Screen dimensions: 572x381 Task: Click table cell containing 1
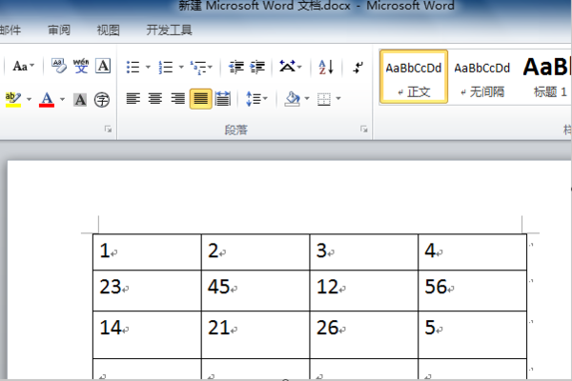click(x=147, y=251)
